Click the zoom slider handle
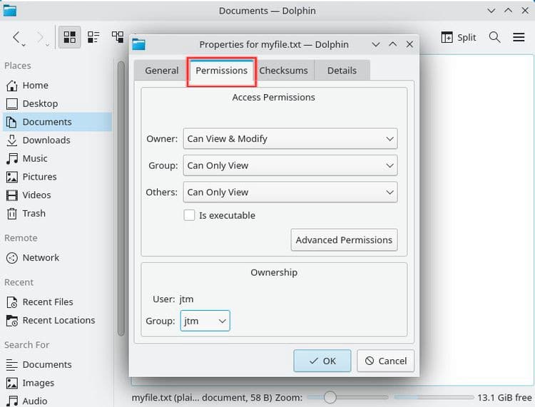This screenshot has height=407, width=535. [330, 397]
